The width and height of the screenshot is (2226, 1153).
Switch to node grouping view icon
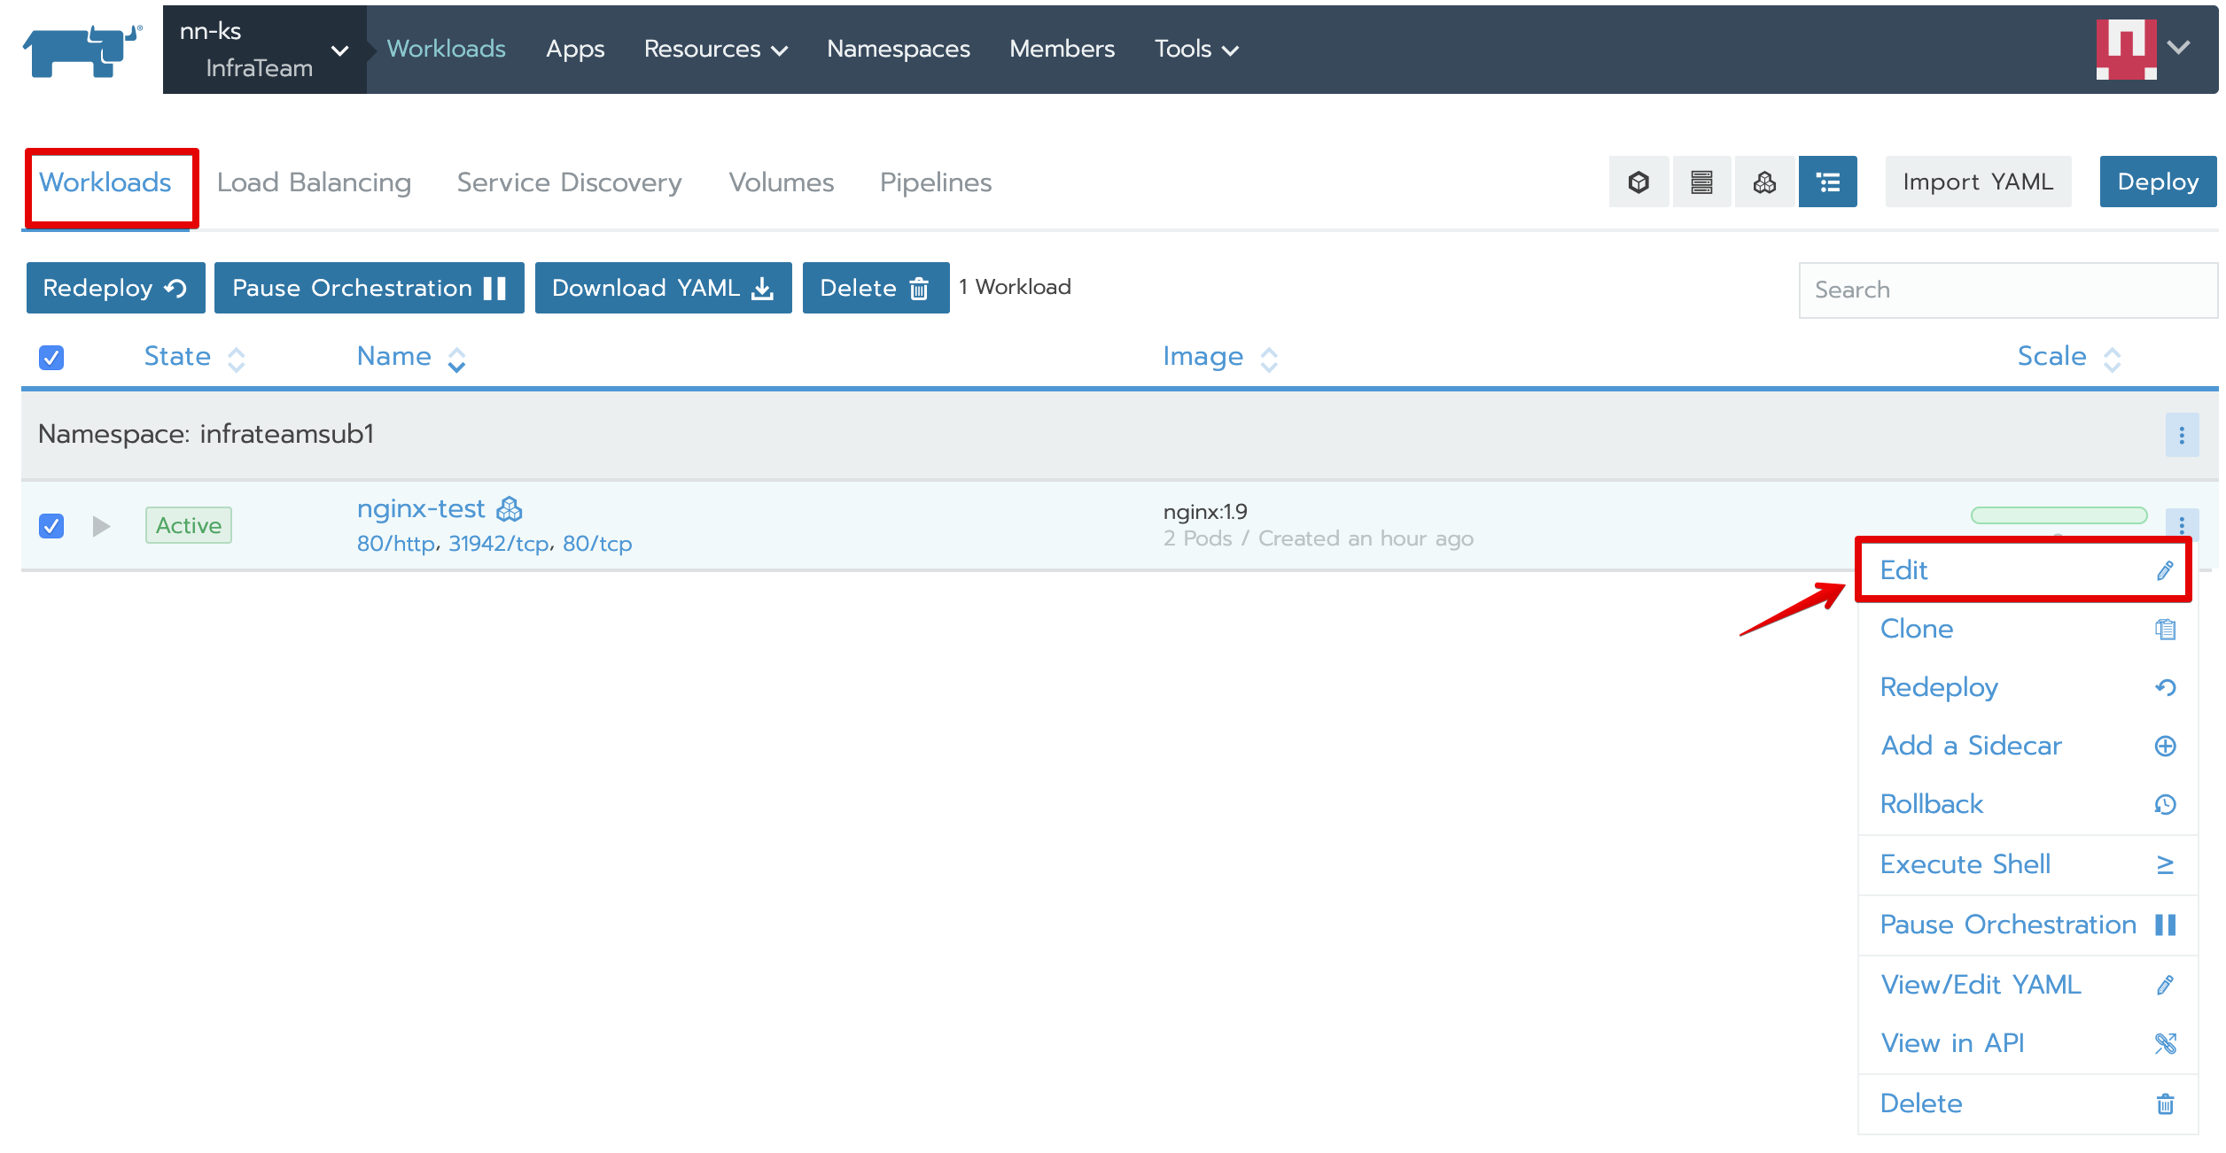1701,182
